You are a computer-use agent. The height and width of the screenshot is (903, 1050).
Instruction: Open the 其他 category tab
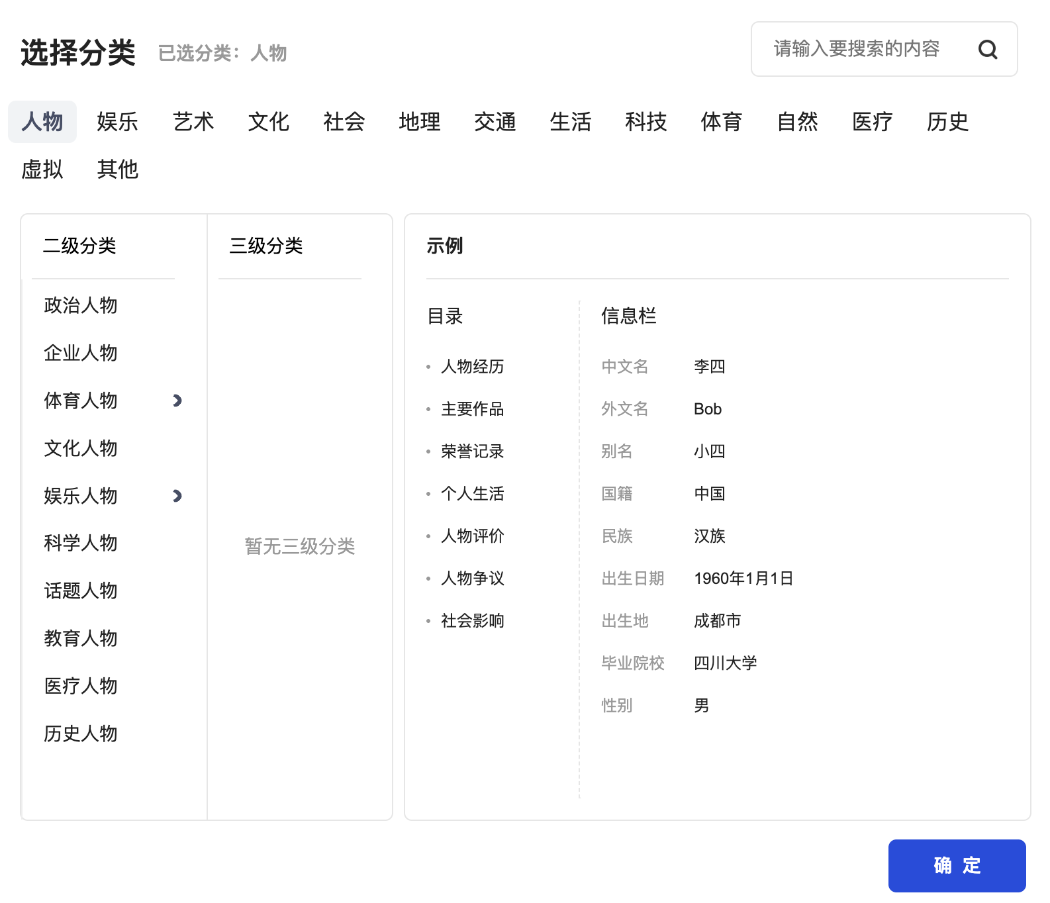tap(117, 169)
